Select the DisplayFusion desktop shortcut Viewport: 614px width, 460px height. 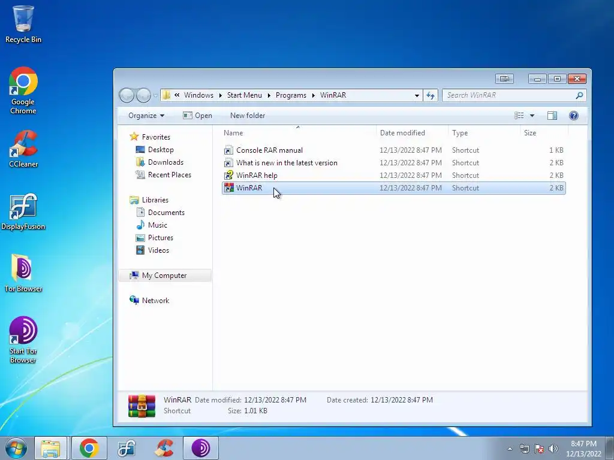click(x=23, y=211)
